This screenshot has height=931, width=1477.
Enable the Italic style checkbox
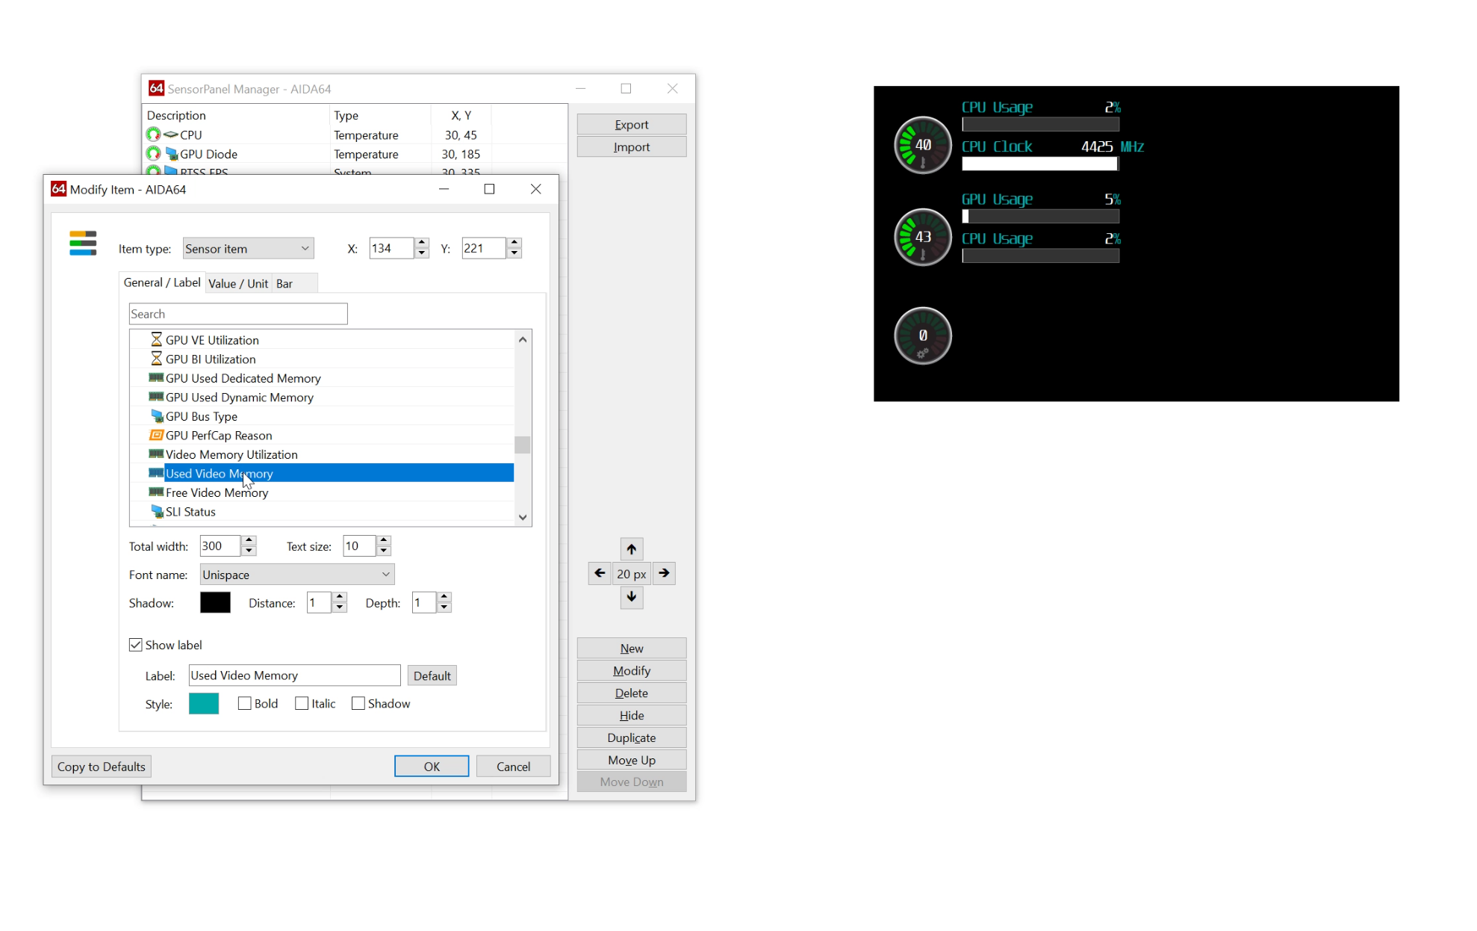[x=302, y=704]
